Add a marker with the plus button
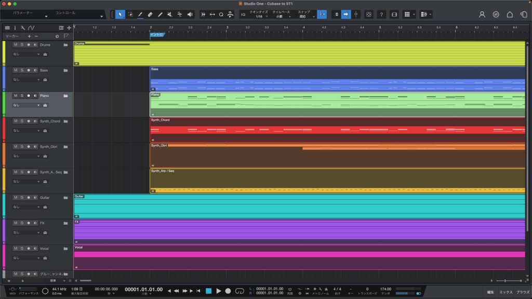 coord(29,35)
